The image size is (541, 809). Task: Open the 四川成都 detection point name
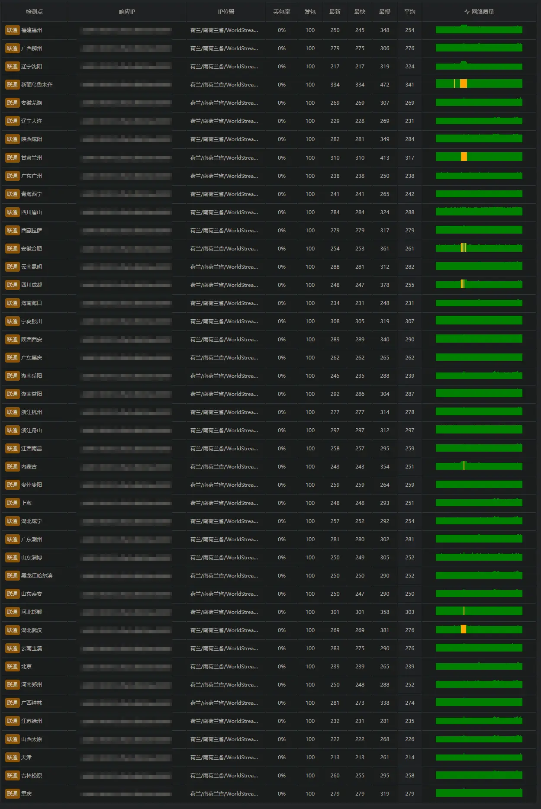pos(32,285)
